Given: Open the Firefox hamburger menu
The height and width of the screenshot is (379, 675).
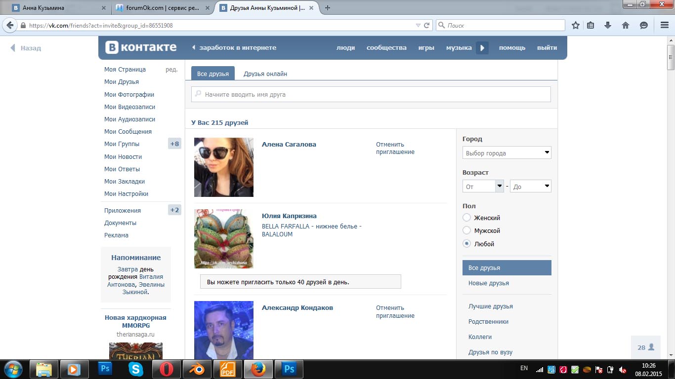Looking at the screenshot, I should coord(664,25).
